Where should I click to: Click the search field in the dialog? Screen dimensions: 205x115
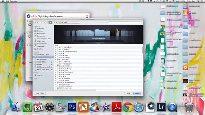(125, 23)
